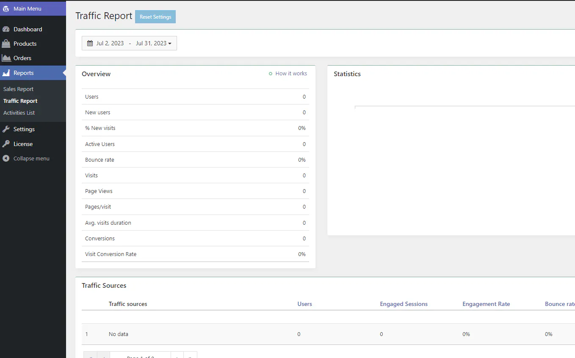Click the green status dot beside How it works

(271, 73)
